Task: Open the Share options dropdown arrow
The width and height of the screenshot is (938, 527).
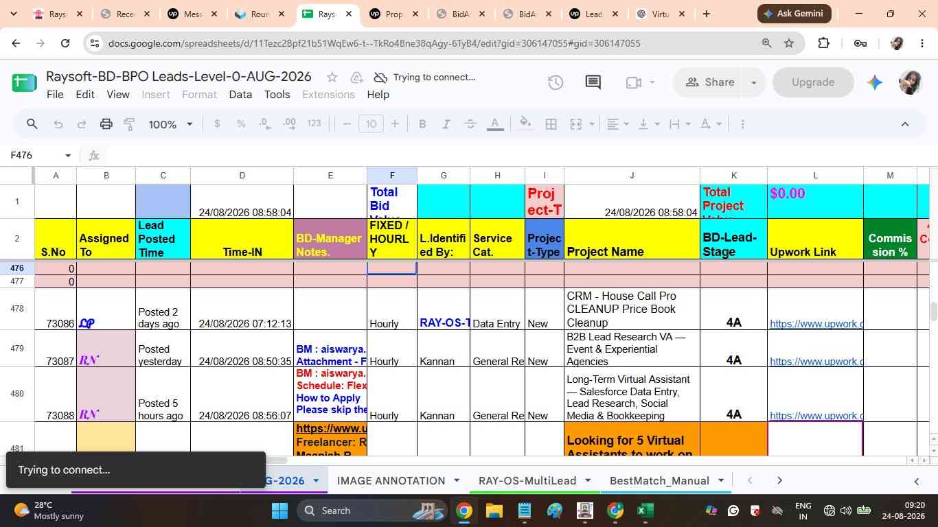Action: (753, 82)
